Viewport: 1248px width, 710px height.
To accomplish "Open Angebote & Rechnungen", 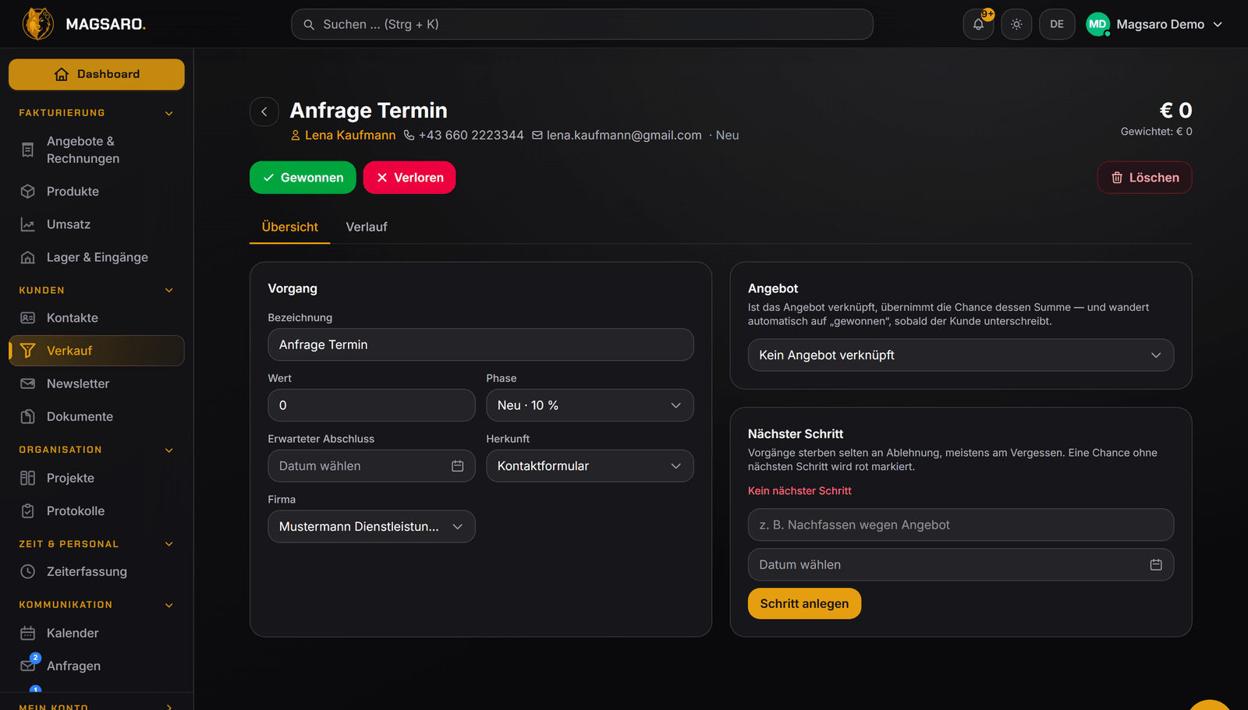I will tap(97, 150).
